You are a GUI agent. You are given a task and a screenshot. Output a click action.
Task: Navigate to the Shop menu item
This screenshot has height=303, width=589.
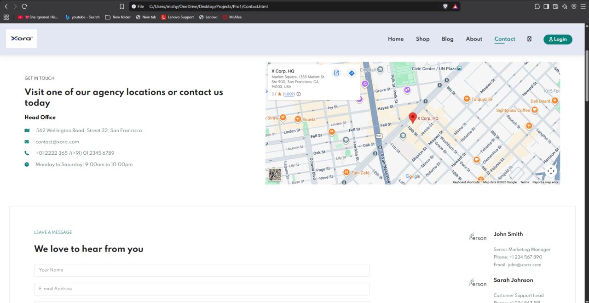pos(423,39)
